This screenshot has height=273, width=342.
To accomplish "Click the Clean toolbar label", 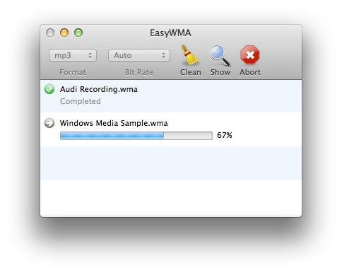I will coord(191,72).
